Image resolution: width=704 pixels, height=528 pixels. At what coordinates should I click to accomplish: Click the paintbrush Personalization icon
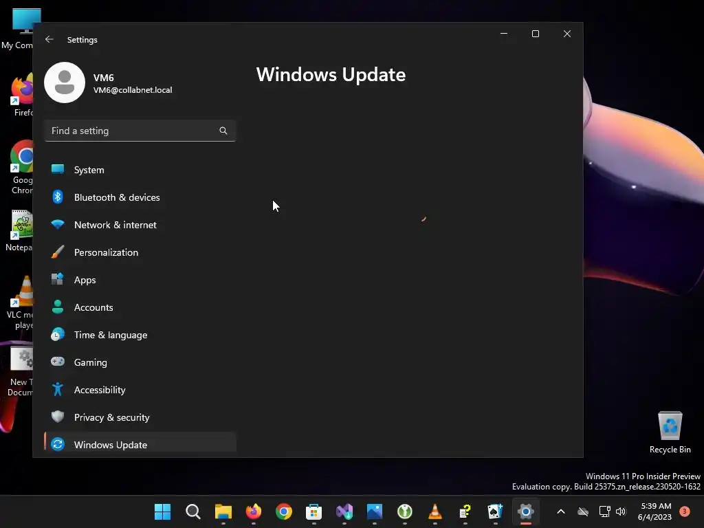(x=58, y=252)
